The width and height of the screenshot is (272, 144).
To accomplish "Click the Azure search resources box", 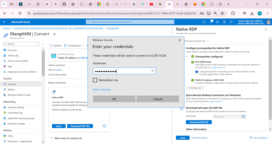I will pos(130,22).
